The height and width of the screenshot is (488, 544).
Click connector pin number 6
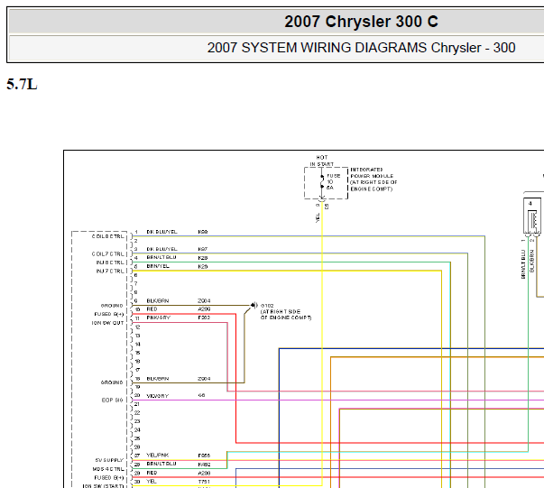pos(136,275)
